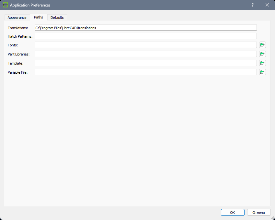Screen dimensions: 275x220
Task: Confirm preferences with OK button
Action: coord(233,213)
